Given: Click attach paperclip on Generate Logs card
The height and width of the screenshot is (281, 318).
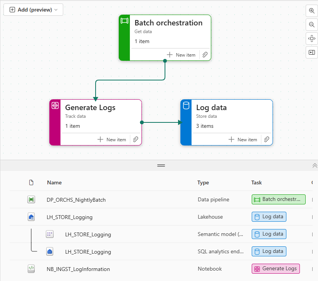Looking at the screenshot, I should tap(136, 140).
